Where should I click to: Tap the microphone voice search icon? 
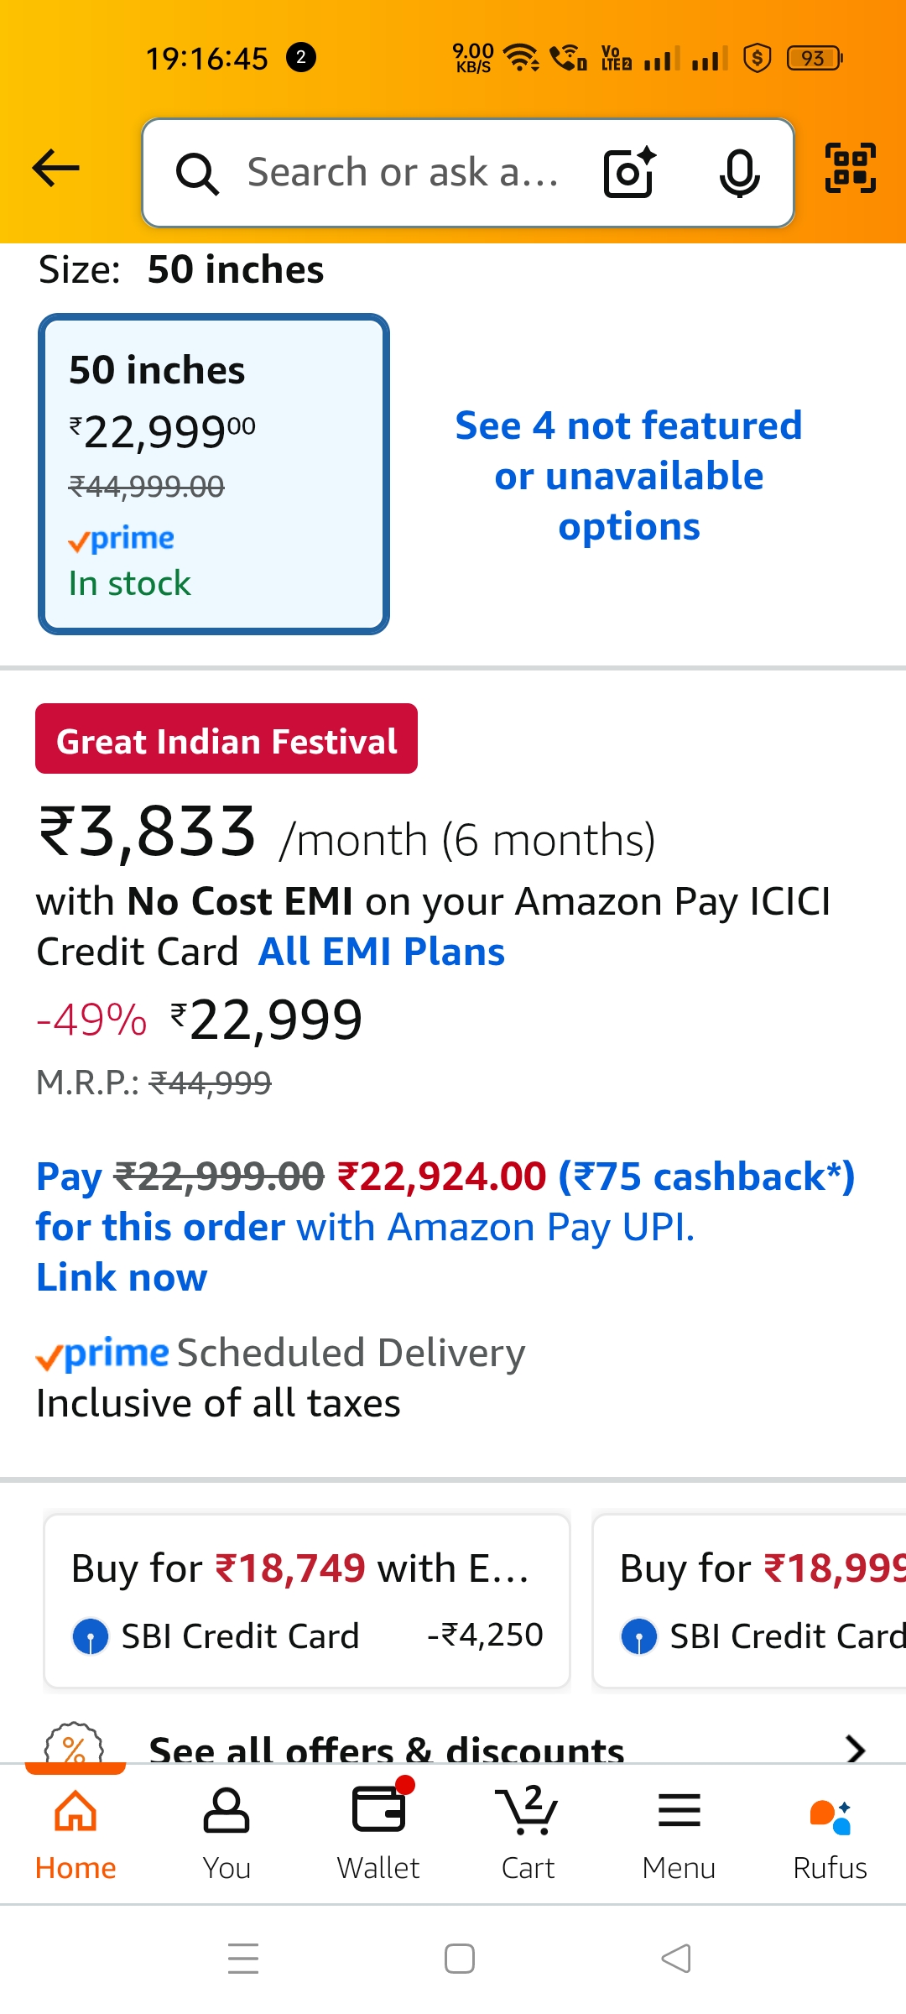[x=737, y=172]
